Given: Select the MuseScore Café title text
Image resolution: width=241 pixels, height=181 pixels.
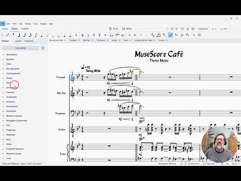Looking at the screenshot, I should [x=159, y=54].
